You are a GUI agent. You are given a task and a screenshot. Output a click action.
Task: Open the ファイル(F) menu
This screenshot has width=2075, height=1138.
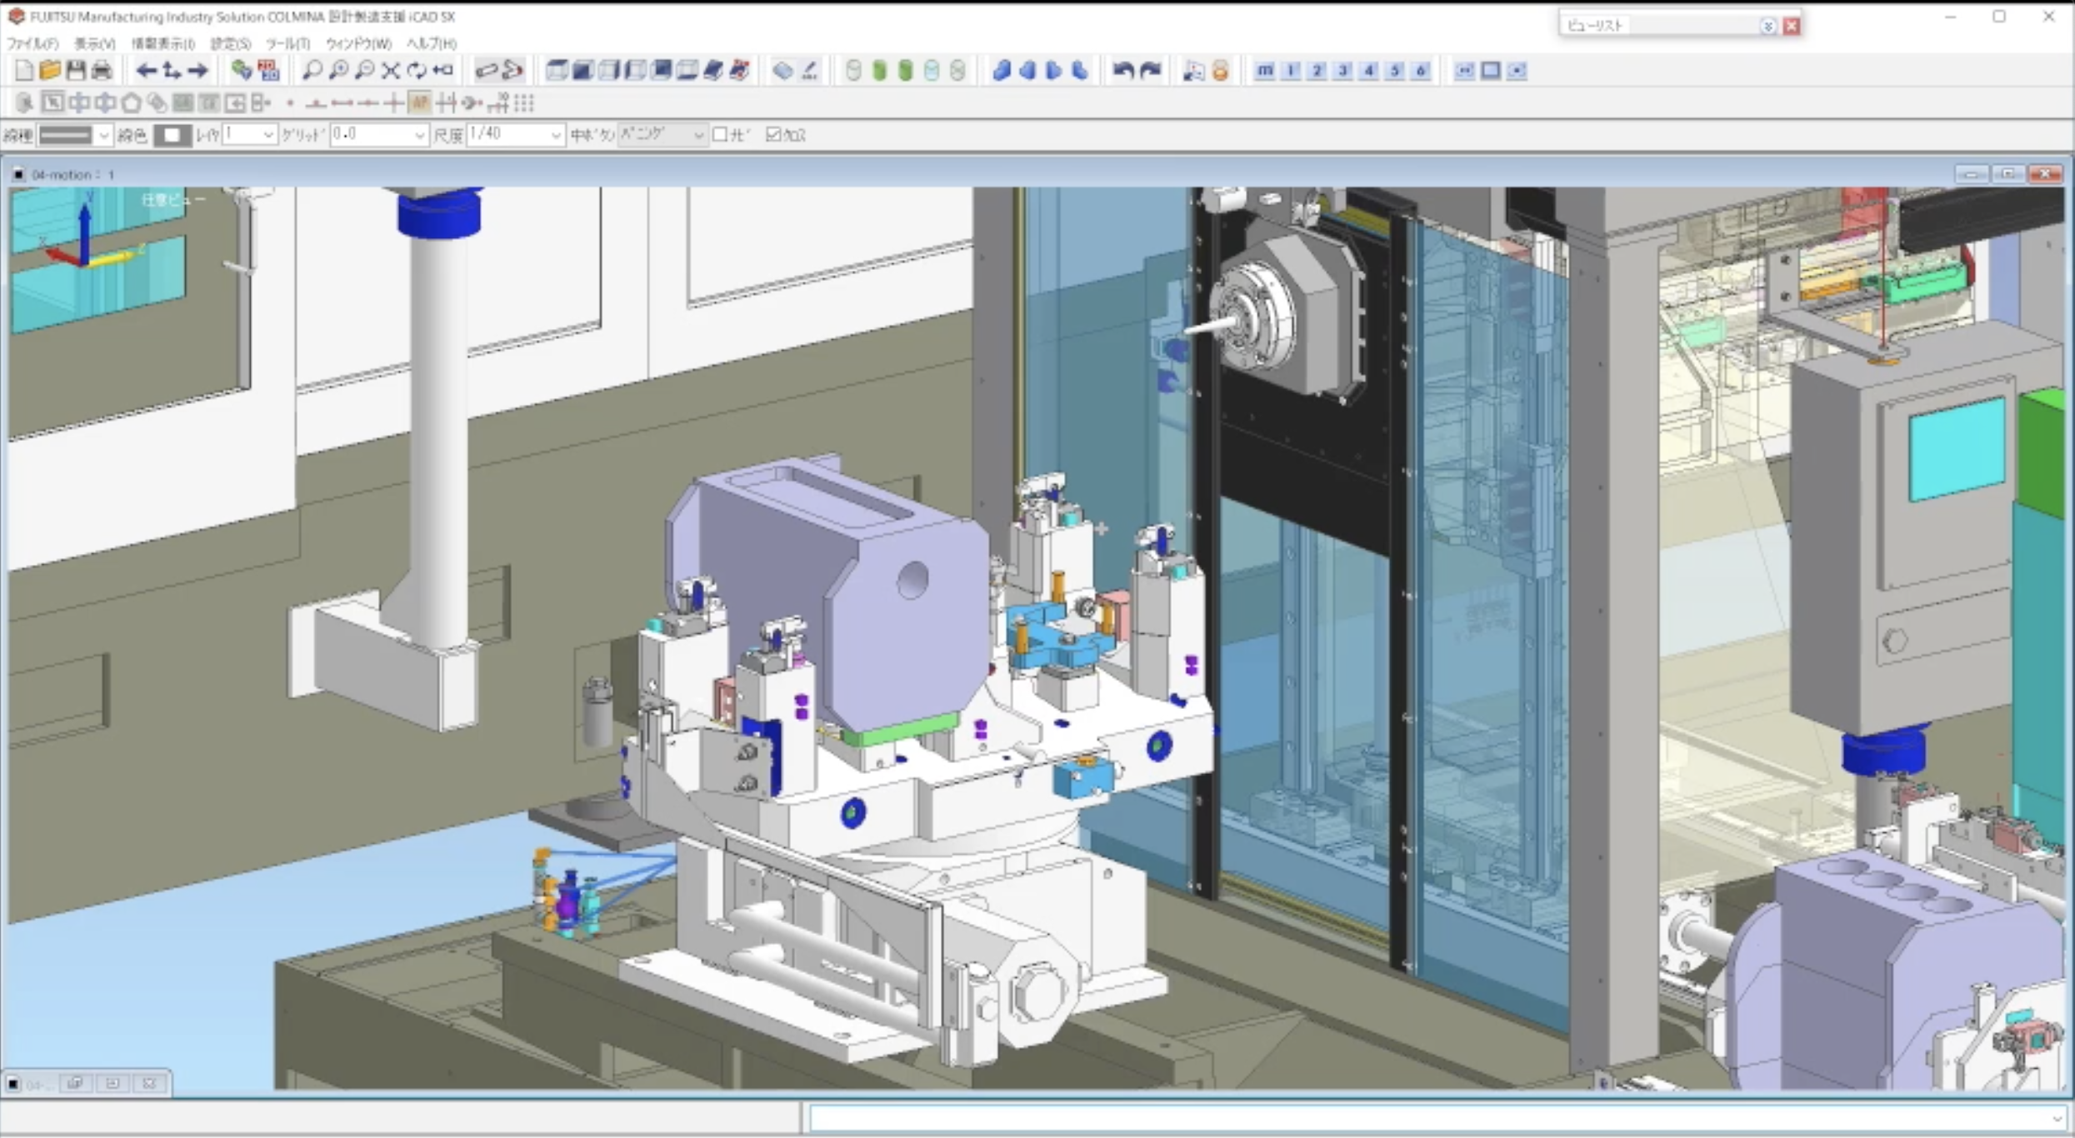point(31,43)
